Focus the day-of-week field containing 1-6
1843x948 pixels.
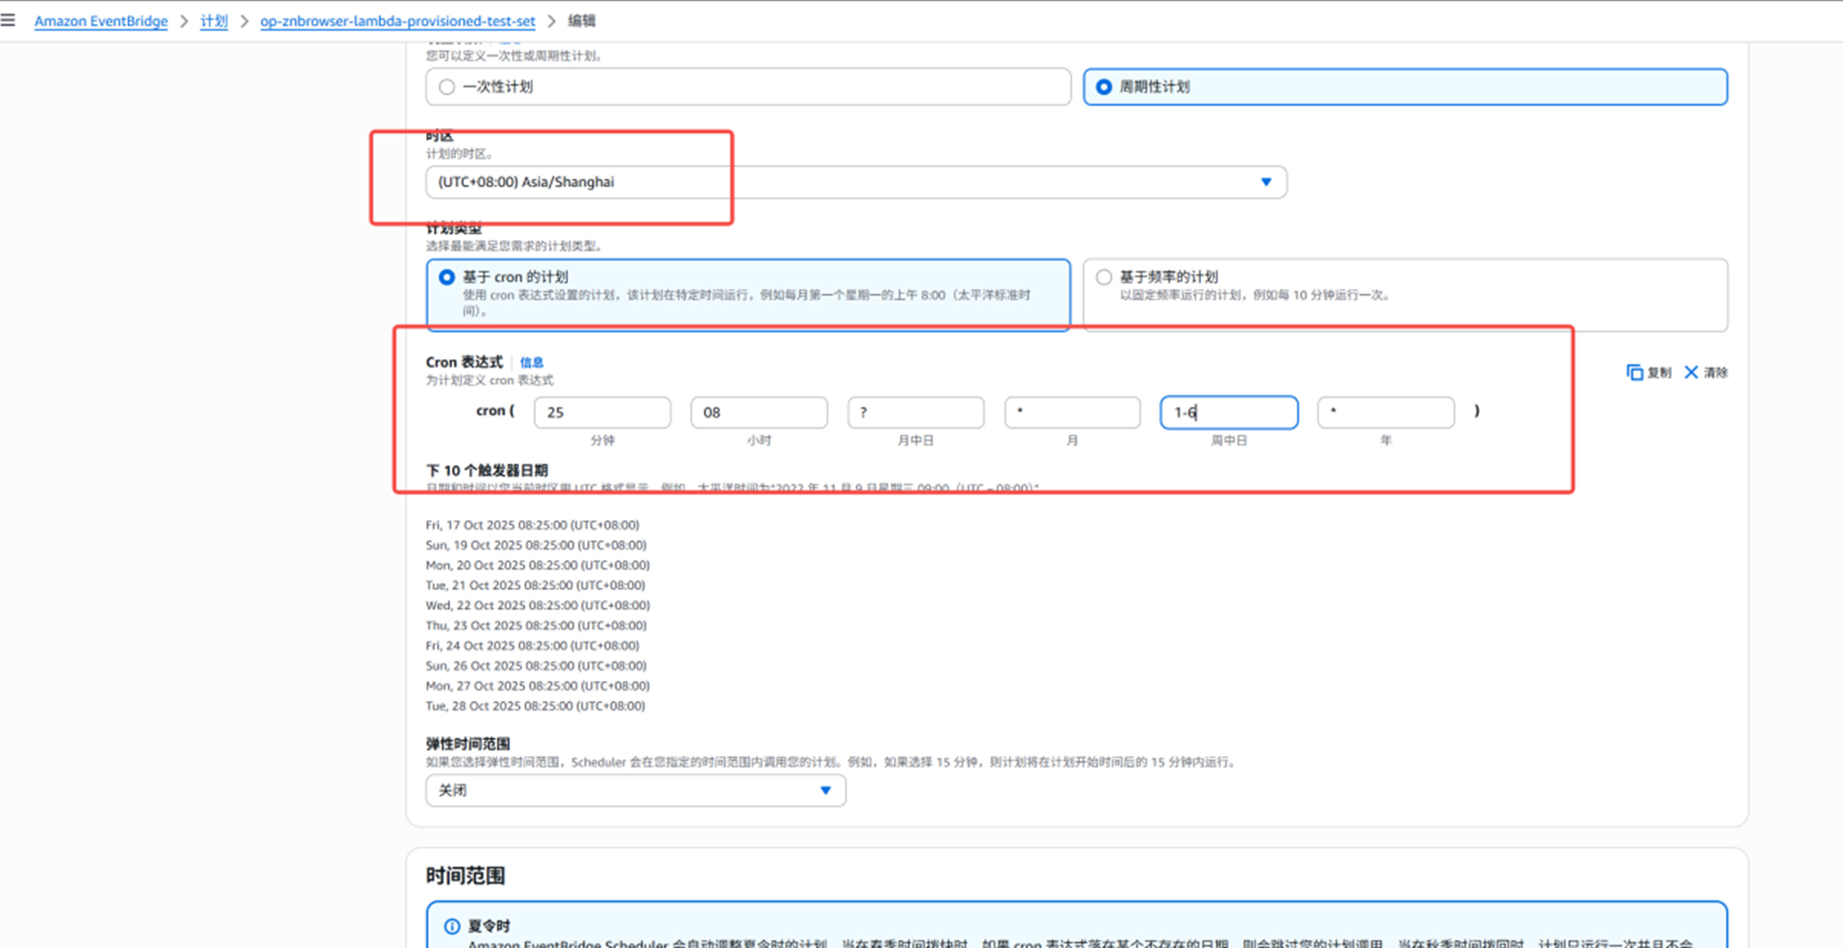1229,413
